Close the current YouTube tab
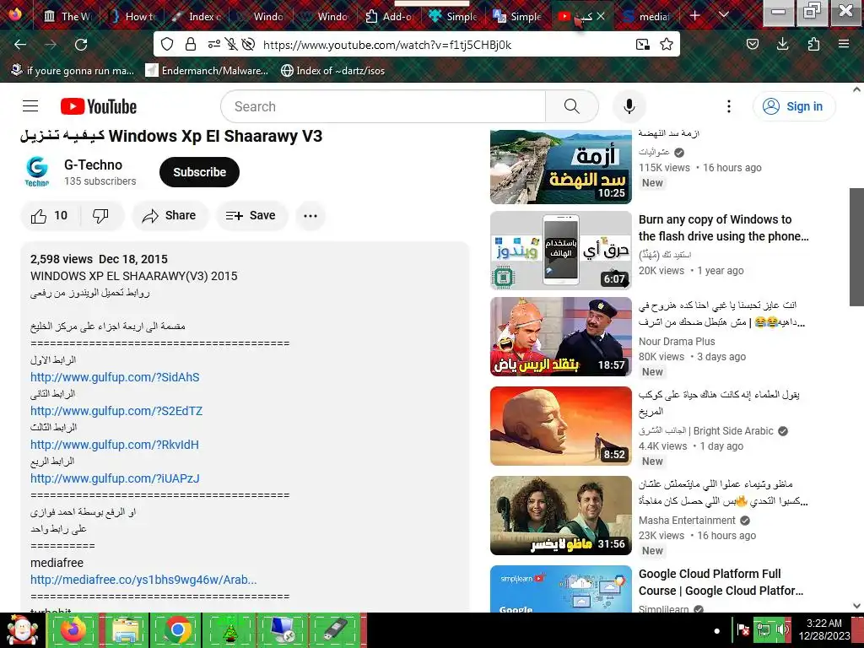The image size is (864, 648). [601, 17]
